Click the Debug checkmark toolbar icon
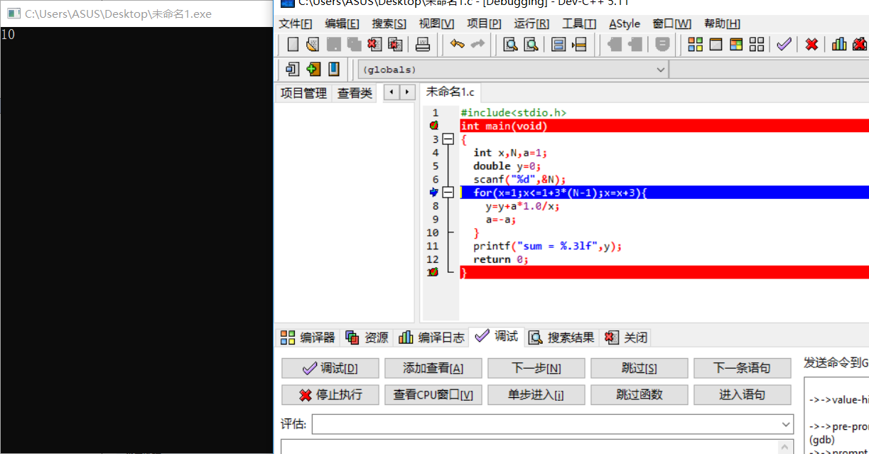This screenshot has height=454, width=869. (x=784, y=45)
